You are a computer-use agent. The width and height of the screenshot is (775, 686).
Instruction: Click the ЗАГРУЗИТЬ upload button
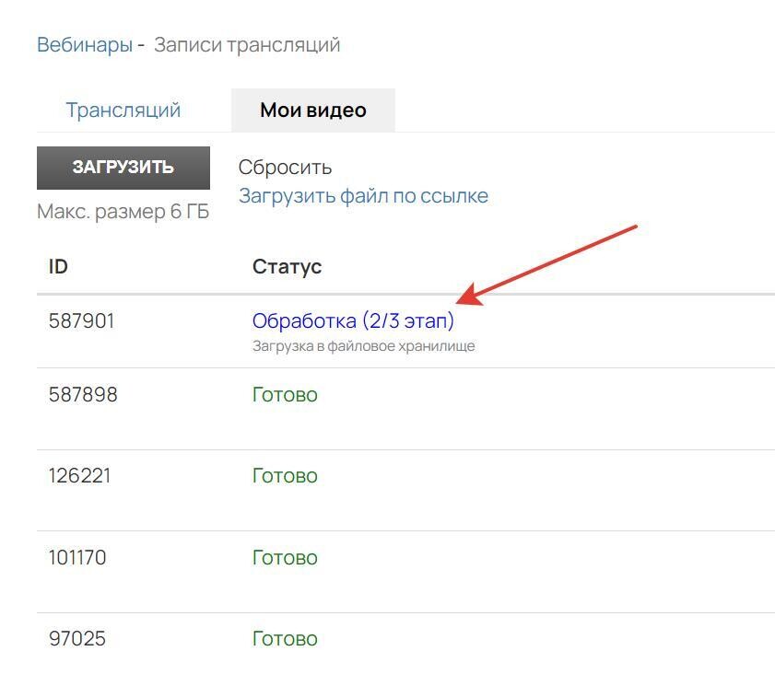(x=123, y=168)
